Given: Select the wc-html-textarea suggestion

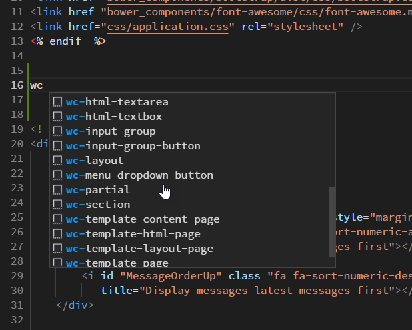Looking at the screenshot, I should 189,102.
